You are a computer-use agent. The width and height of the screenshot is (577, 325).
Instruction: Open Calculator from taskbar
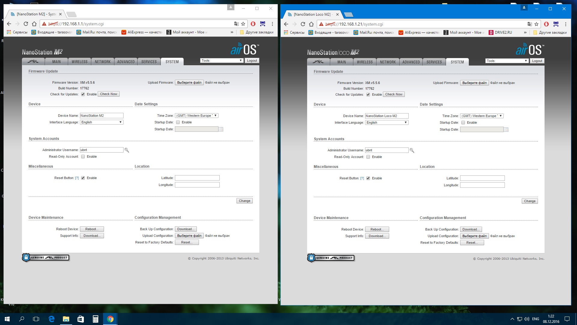tap(95, 319)
